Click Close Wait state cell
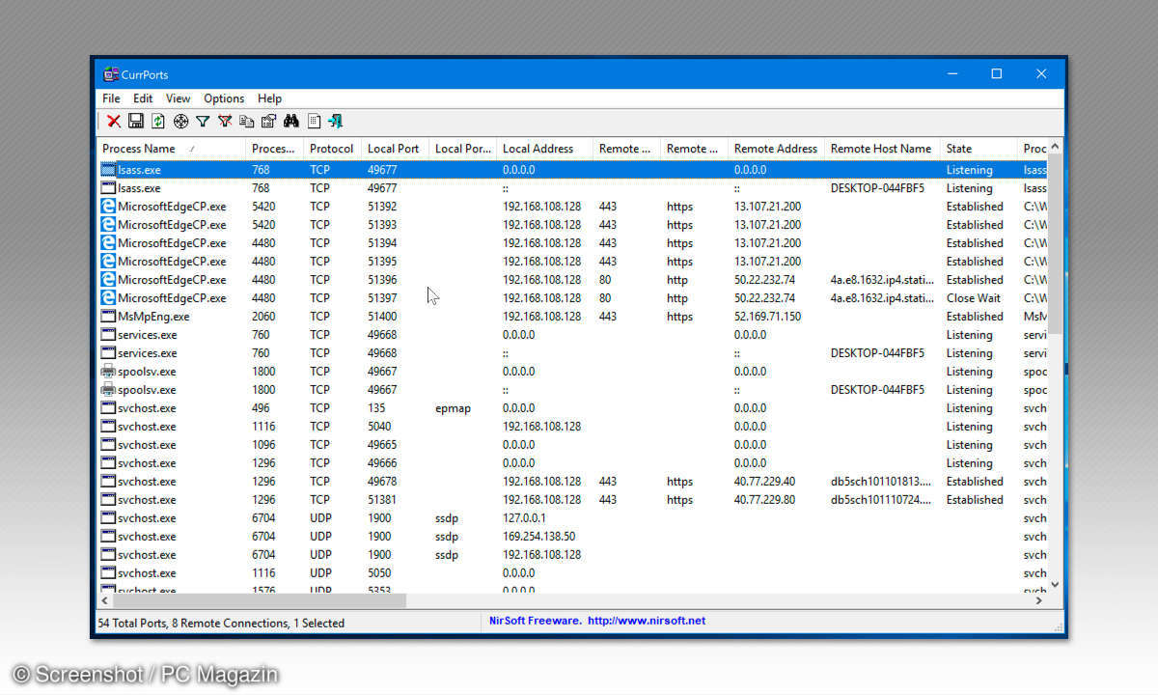The width and height of the screenshot is (1158, 695). pyautogui.click(x=973, y=298)
